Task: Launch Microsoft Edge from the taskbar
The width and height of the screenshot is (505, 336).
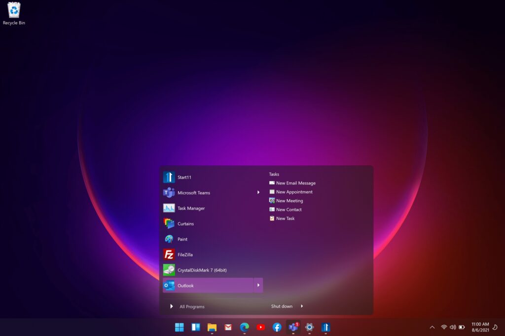Action: coord(245,327)
